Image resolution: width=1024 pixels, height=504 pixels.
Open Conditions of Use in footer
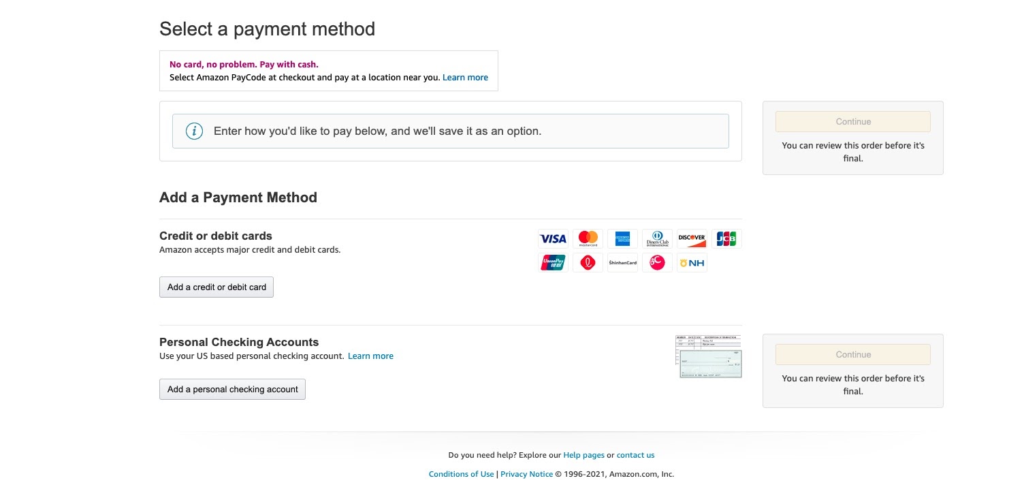click(461, 474)
